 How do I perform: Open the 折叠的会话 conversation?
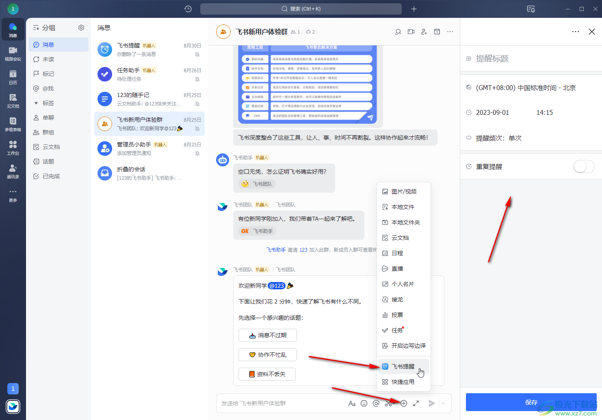pyautogui.click(x=149, y=173)
